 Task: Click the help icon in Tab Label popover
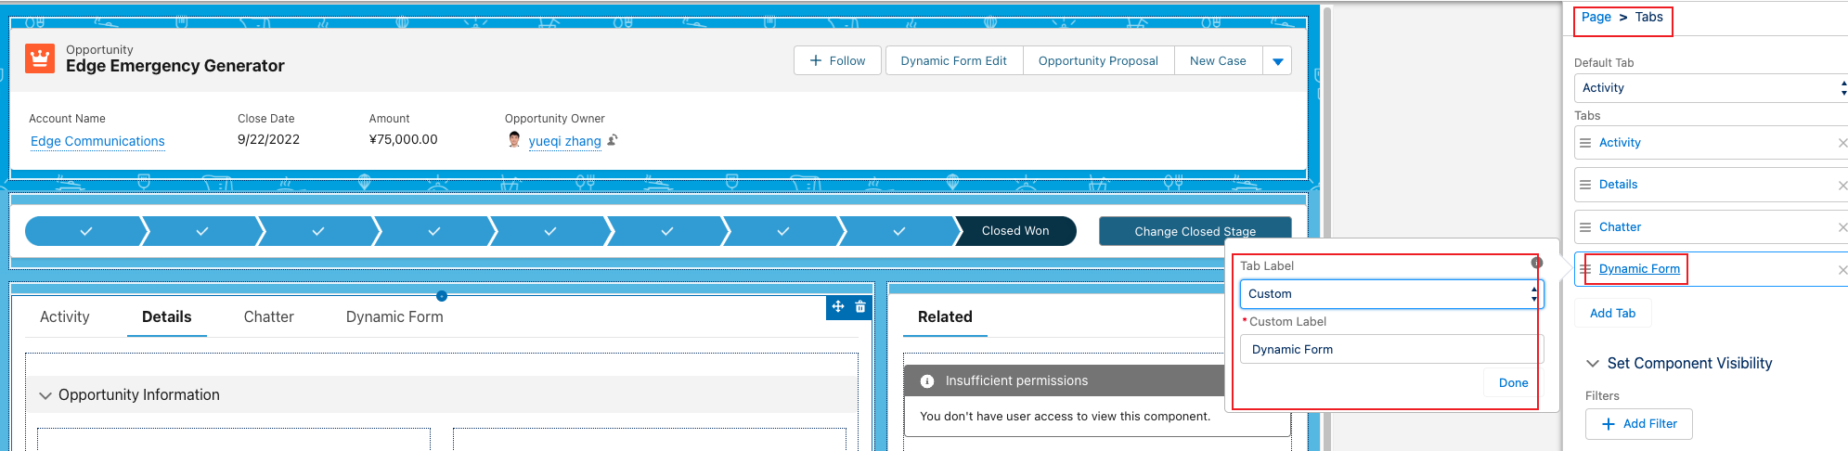1536,263
